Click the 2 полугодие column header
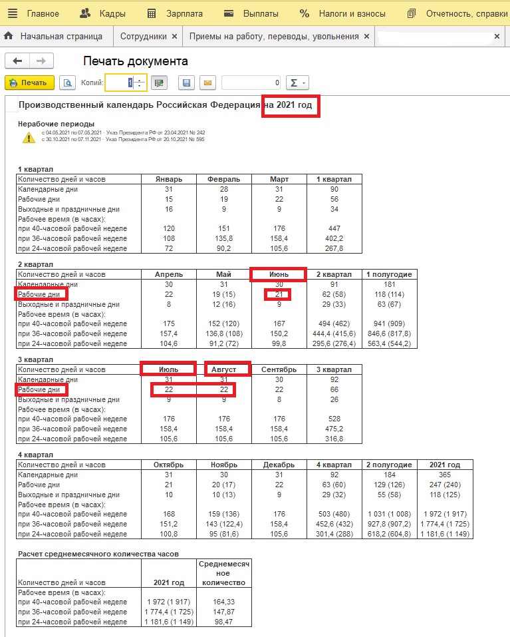Viewport: 510px width, 637px height. pos(390,465)
